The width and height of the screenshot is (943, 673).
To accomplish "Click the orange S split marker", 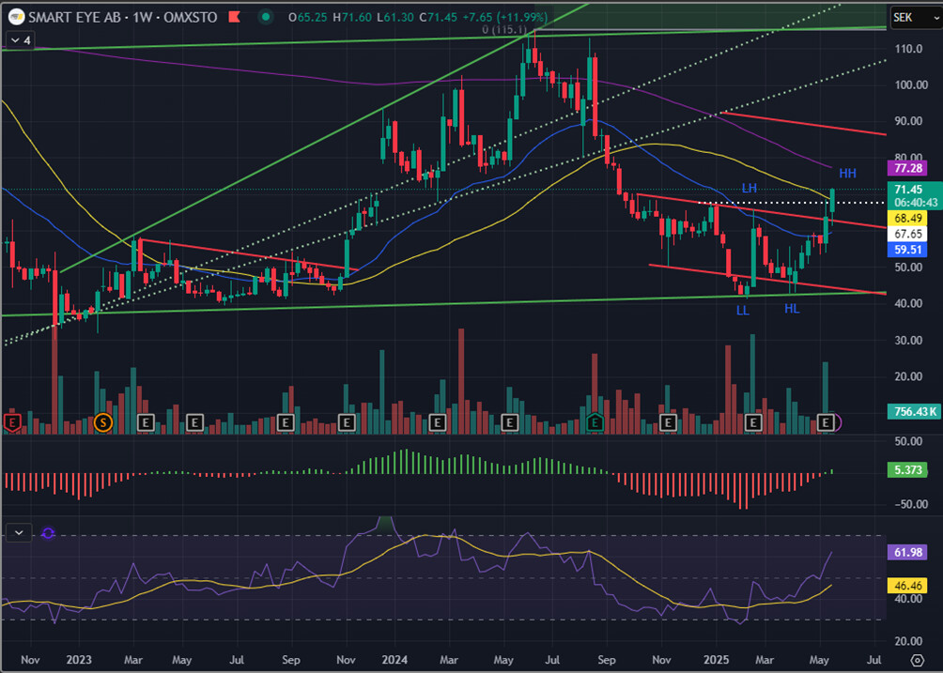I will (102, 423).
